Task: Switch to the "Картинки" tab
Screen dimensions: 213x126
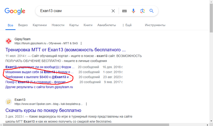Action: [x=40, y=25]
